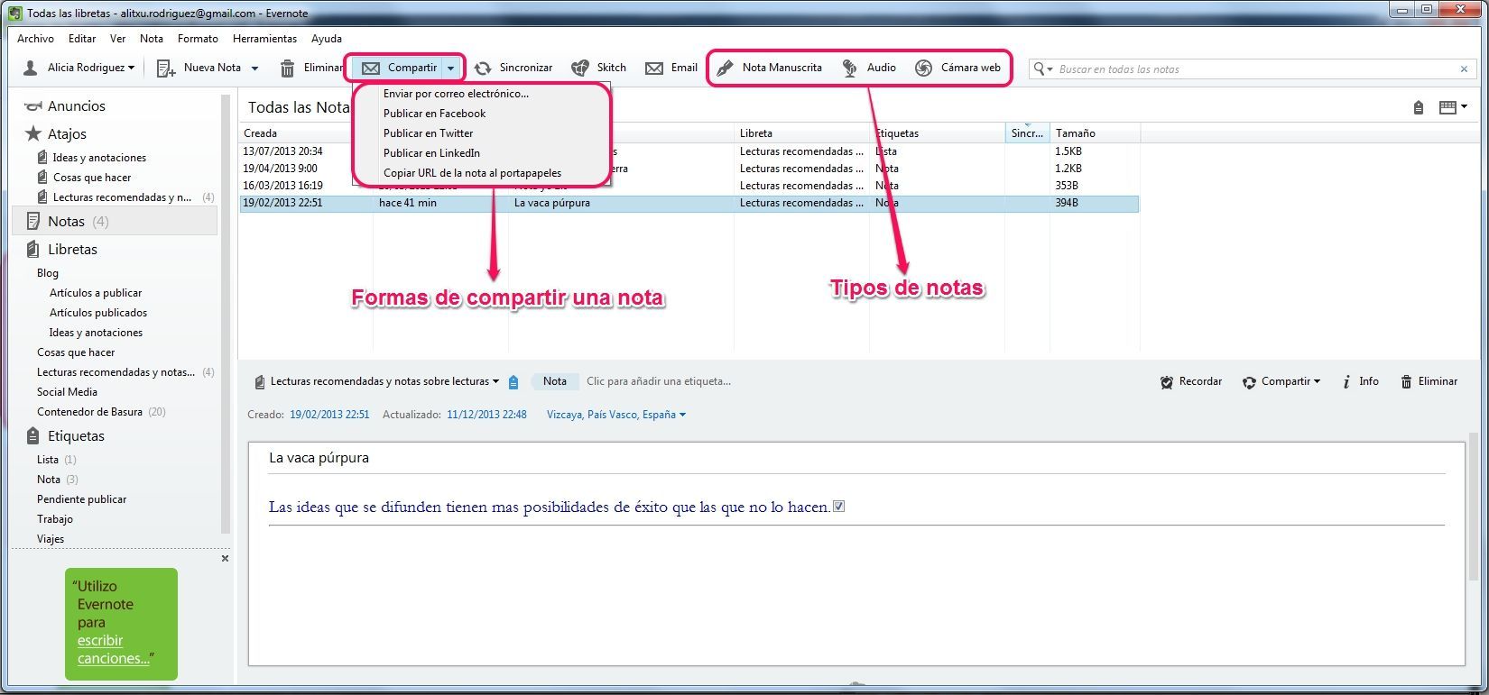This screenshot has height=695, width=1489.
Task: Click the note title field 'La vaca púrpura'
Action: click(857, 458)
